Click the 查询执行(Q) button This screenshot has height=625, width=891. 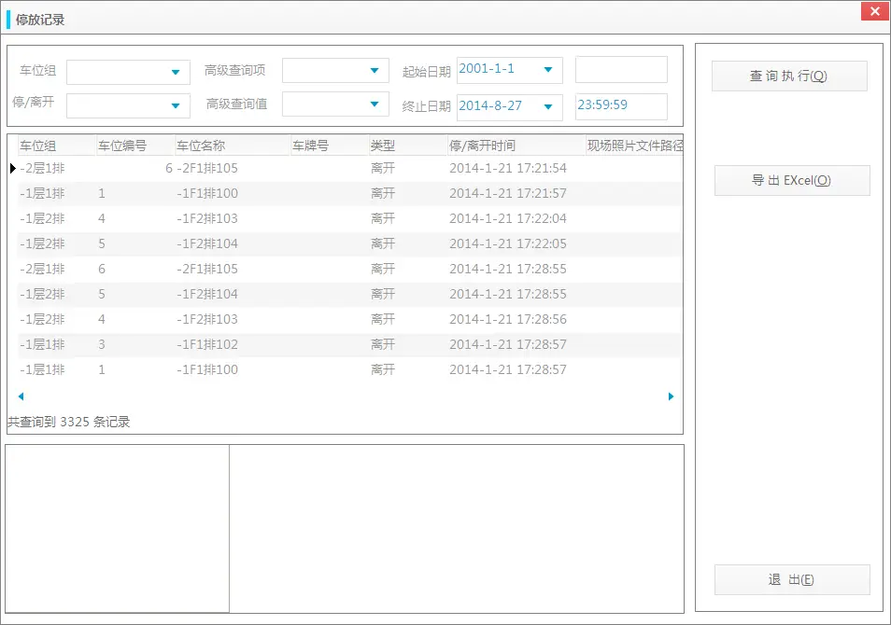(791, 76)
